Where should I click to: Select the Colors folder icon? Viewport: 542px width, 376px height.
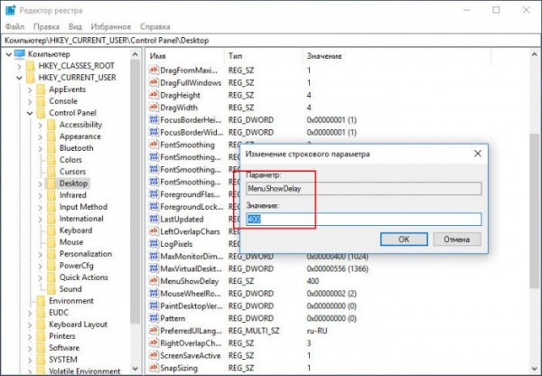coord(51,160)
